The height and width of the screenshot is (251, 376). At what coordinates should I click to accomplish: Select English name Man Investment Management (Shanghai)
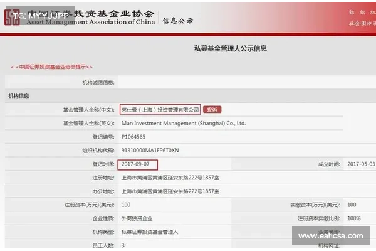[x=184, y=123]
